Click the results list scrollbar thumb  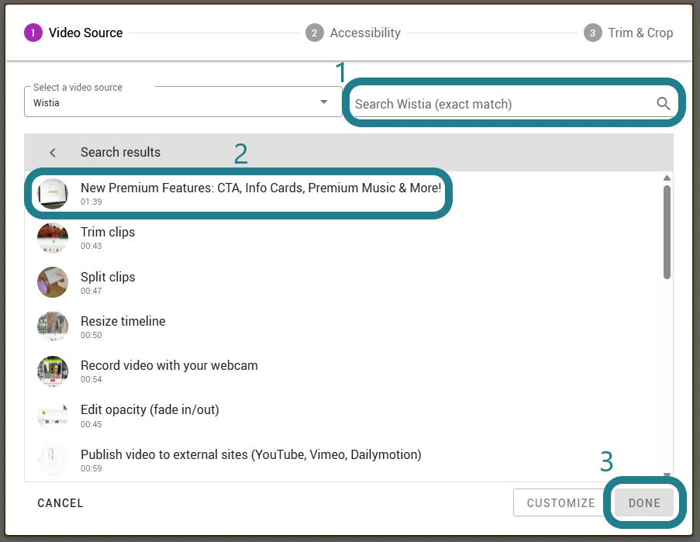667,232
